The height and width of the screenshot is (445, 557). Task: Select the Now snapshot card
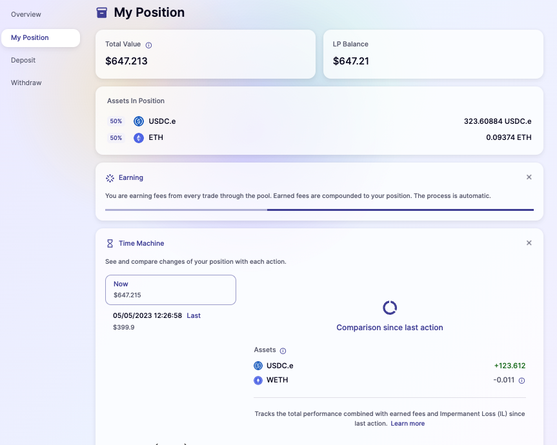(170, 290)
